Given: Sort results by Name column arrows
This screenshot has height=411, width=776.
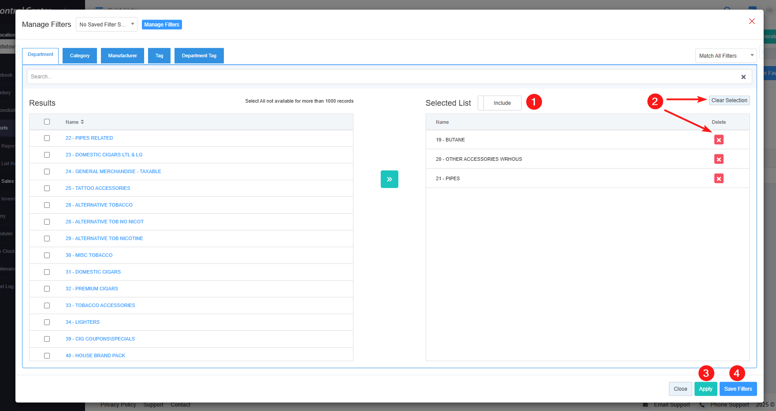Looking at the screenshot, I should 82,122.
